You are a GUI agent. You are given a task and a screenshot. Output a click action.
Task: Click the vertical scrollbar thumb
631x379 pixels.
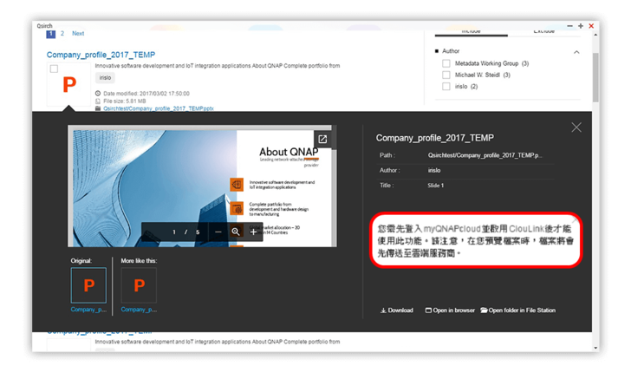pyautogui.click(x=595, y=77)
